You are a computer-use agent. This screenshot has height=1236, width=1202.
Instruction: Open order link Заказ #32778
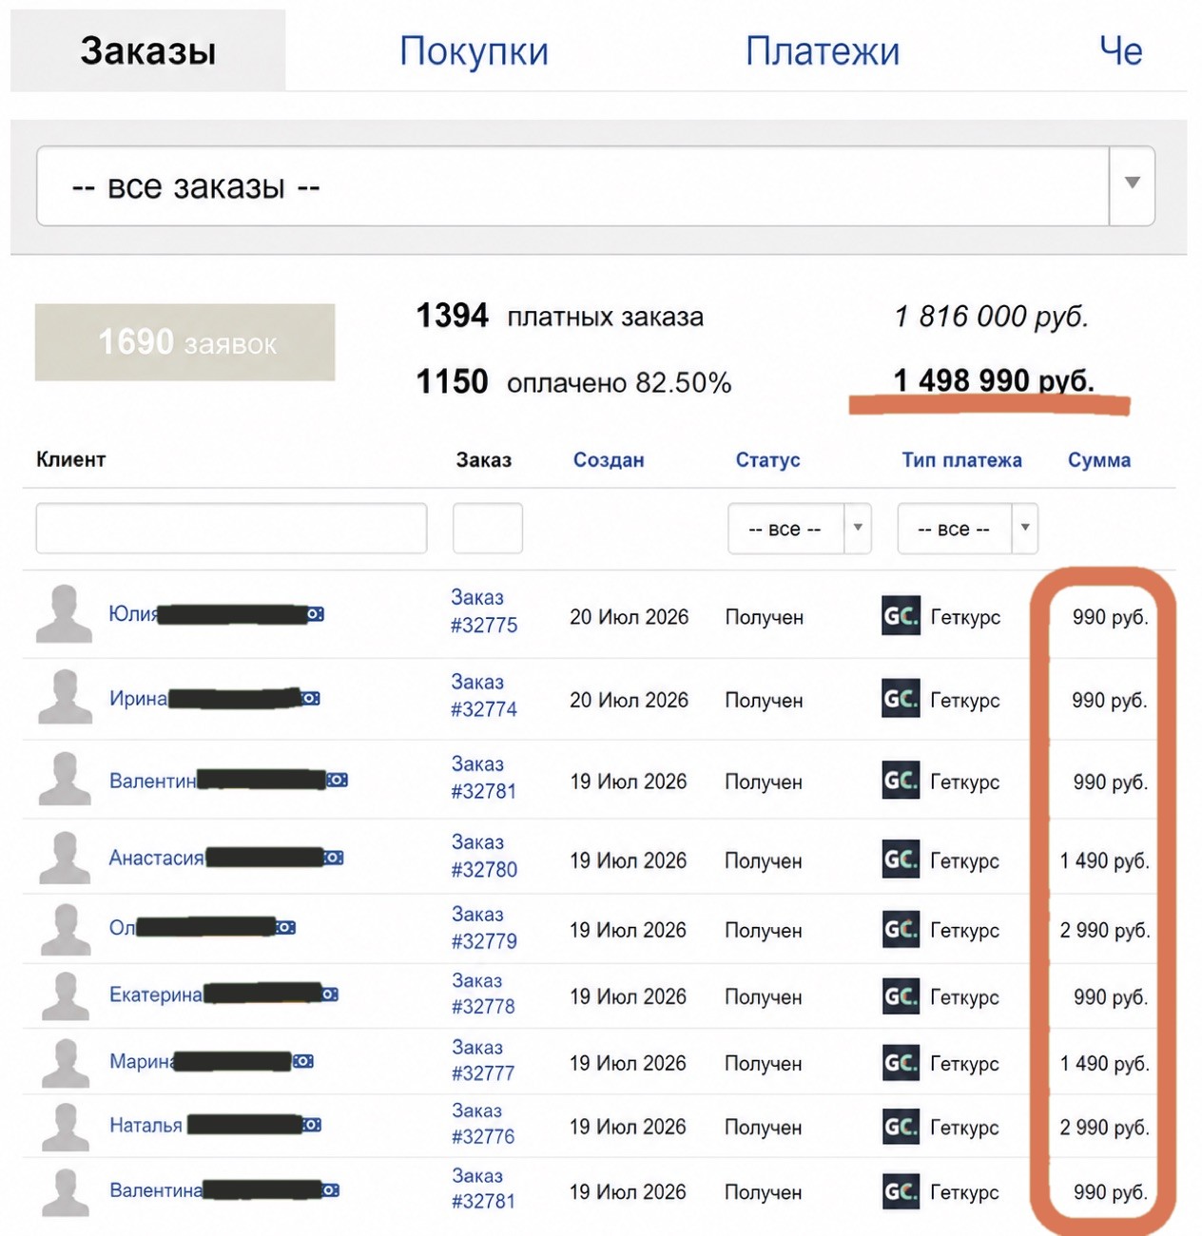pos(483,994)
